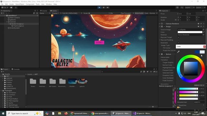
Task: Disable the Image component checkbox
Action: tap(164, 26)
